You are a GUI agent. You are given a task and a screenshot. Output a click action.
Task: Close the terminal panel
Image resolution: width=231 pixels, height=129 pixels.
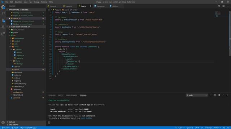(x=227, y=95)
